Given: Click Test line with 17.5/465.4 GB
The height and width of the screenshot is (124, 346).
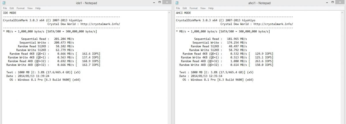Looking at the screenshot, I should pyautogui.click(x=216, y=72).
